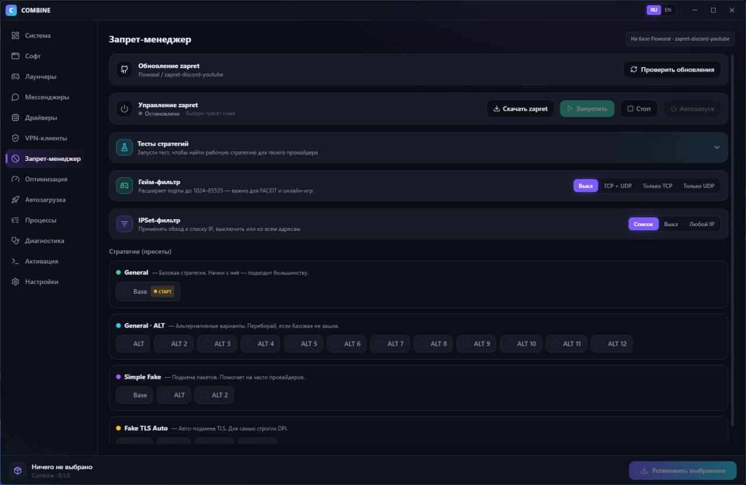Image resolution: width=746 pixels, height=485 pixels.
Task: Click the 'Стратегии (пресеты)' heading
Action: 140,252
